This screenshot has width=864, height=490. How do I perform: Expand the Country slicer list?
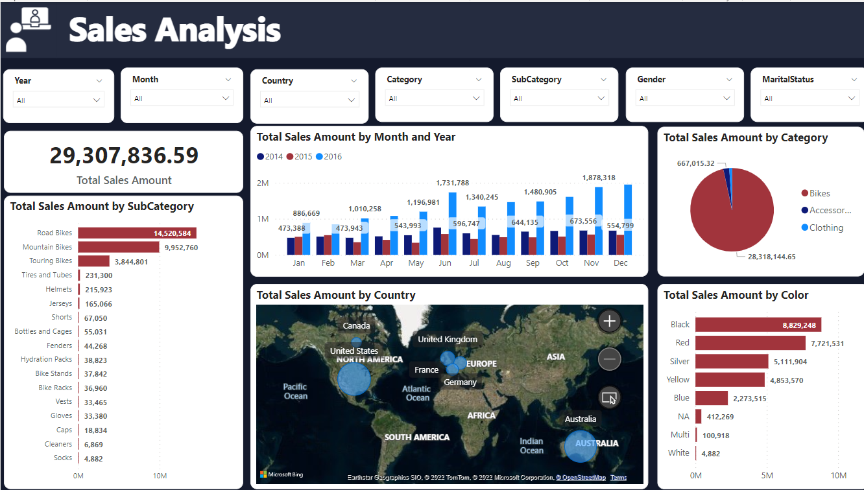click(x=309, y=100)
